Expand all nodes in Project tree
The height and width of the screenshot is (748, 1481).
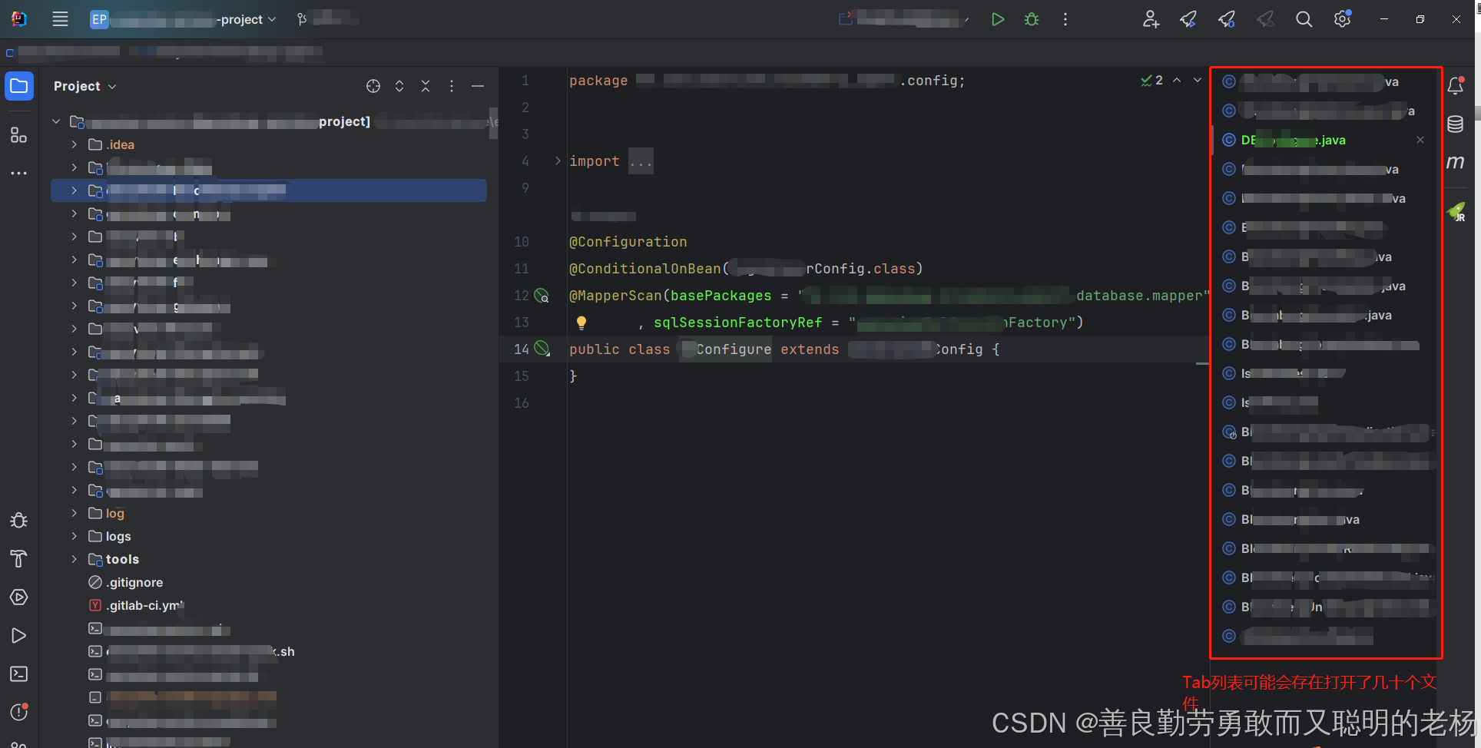pos(399,86)
